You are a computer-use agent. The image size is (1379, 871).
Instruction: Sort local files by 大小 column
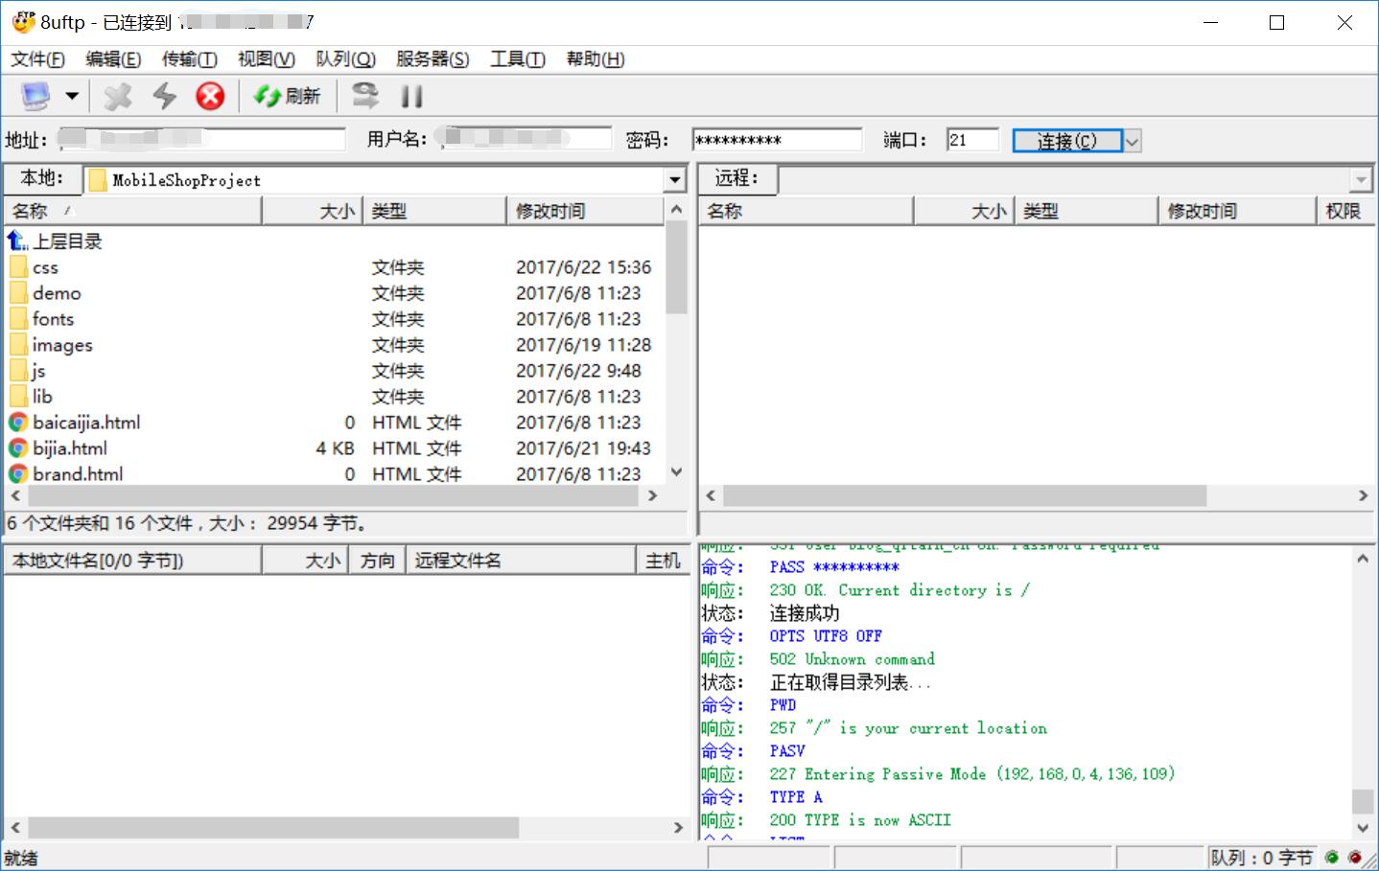[x=313, y=211]
